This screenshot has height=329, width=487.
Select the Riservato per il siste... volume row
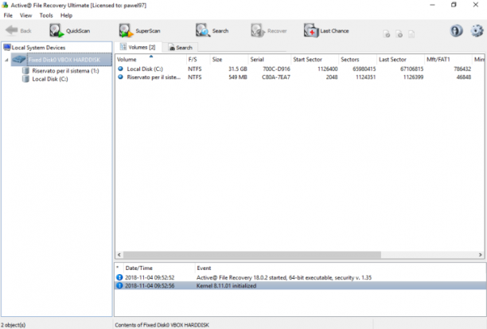pos(300,76)
